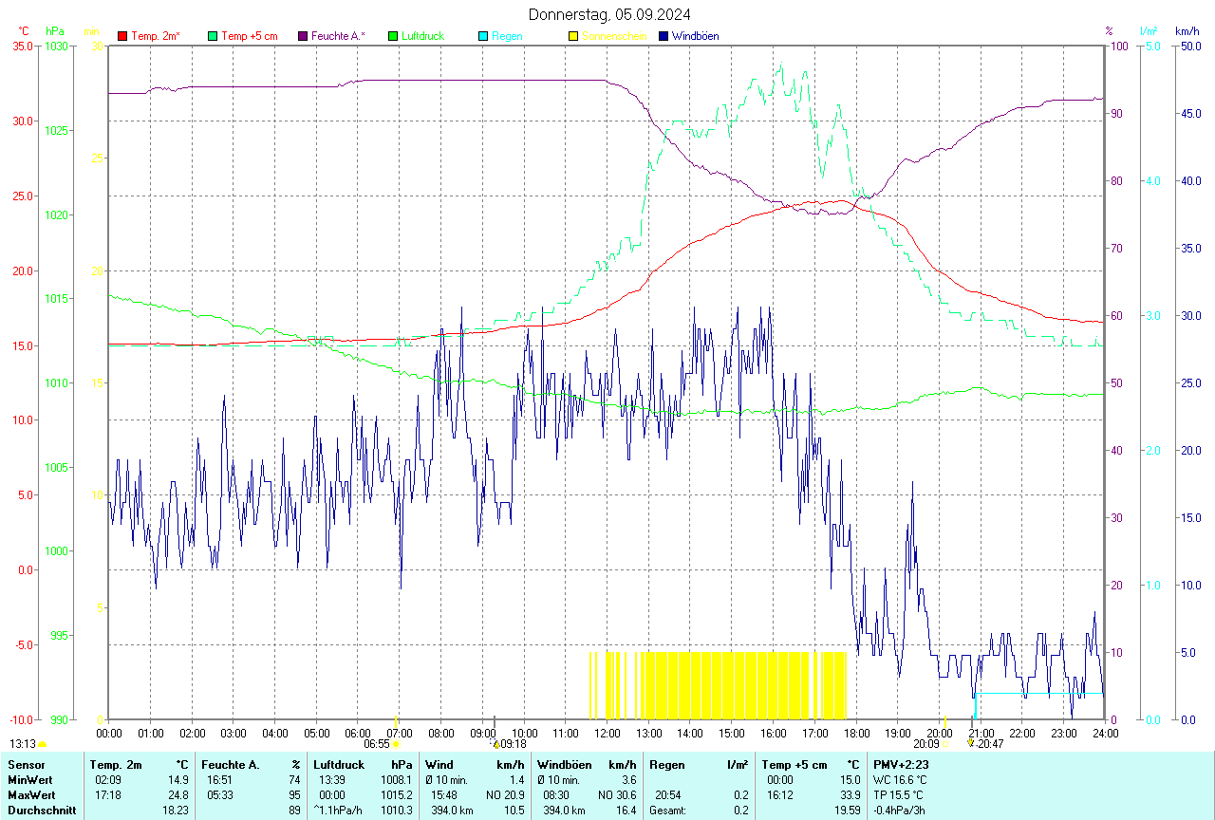Image resolution: width=1215 pixels, height=820 pixels.
Task: Click the yellow Sonnenschein legend swatch
Action: tap(573, 36)
